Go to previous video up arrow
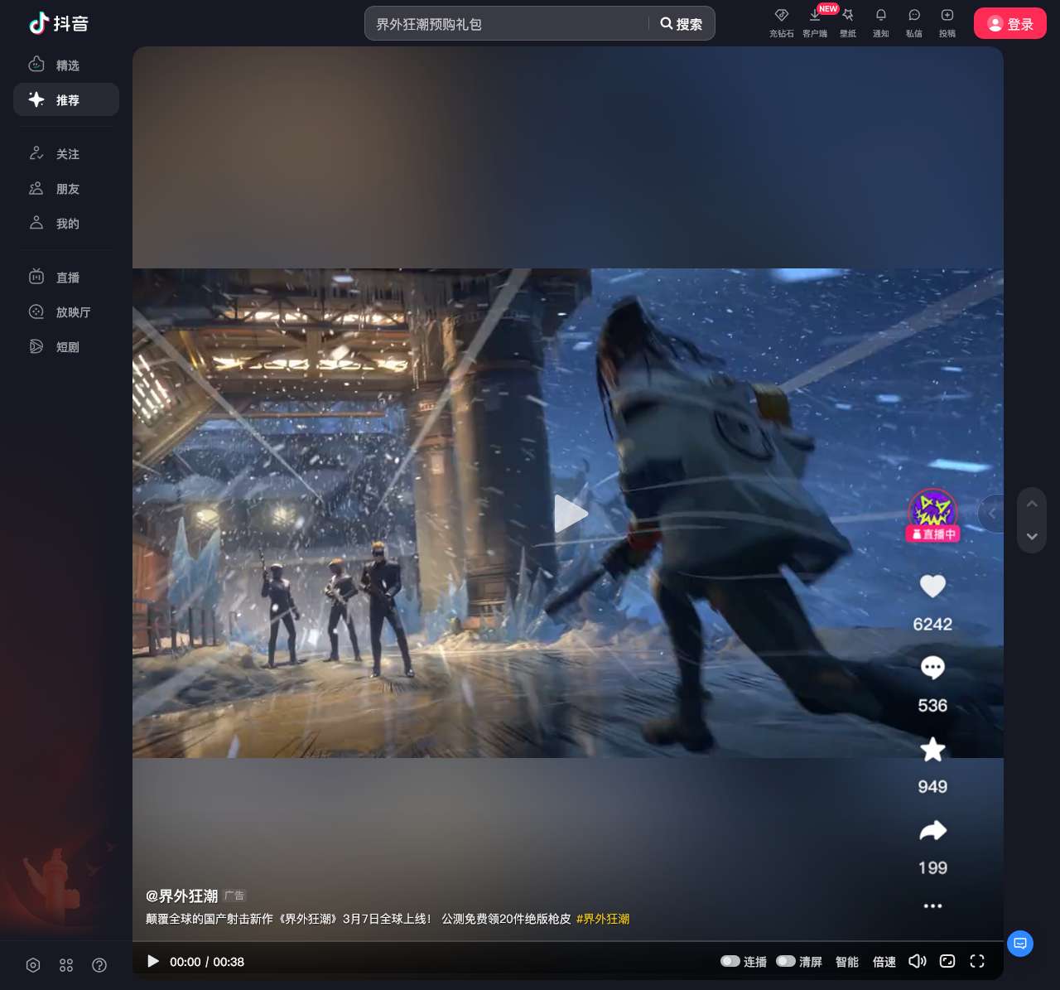The height and width of the screenshot is (990, 1060). [1032, 503]
